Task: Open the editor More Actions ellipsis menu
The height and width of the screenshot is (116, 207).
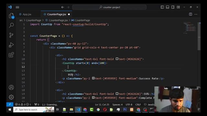Action: [196, 14]
